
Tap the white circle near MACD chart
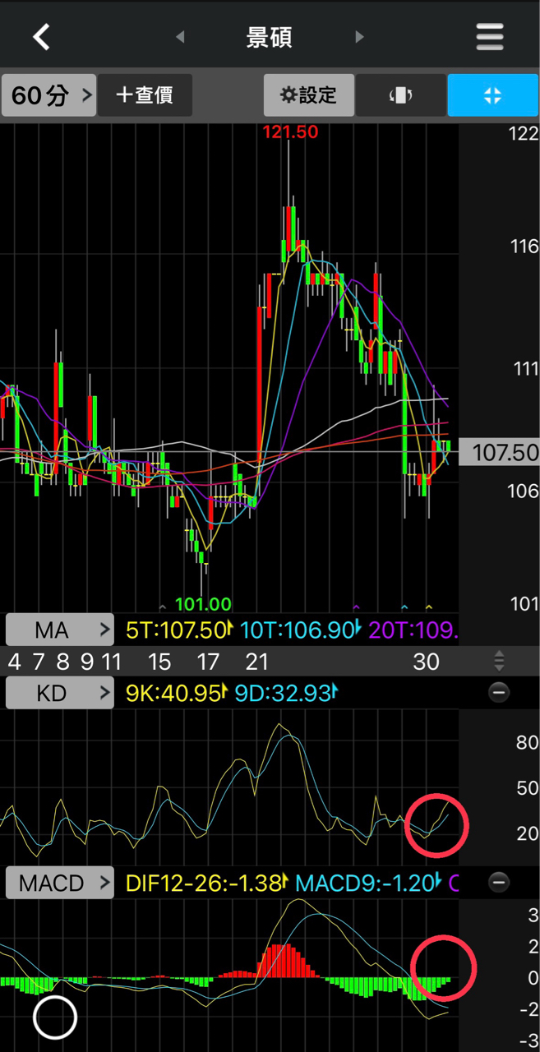pos(55,1017)
